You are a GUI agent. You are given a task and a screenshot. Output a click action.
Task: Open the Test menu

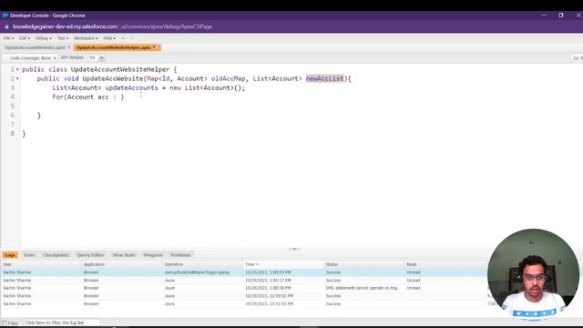63,38
